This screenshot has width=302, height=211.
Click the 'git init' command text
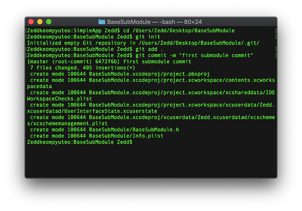point(148,37)
